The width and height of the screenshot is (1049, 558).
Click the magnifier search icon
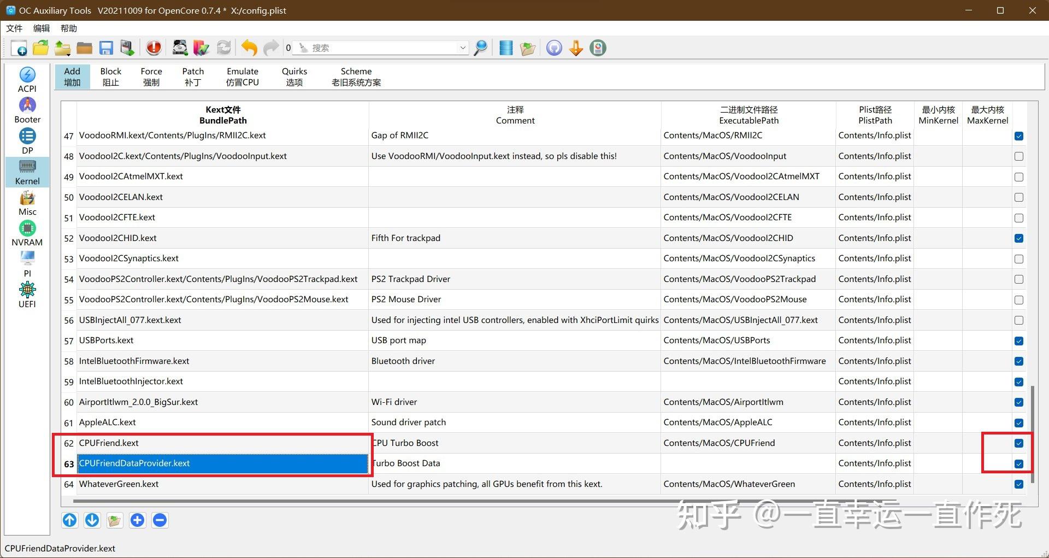point(481,48)
